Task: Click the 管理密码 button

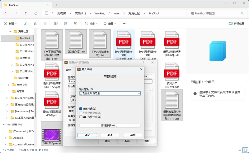Action: pyautogui.click(x=110, y=126)
